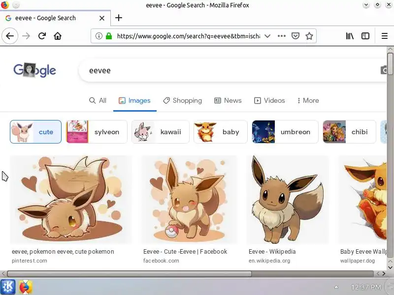Toggle the cute filter chip

[35, 132]
